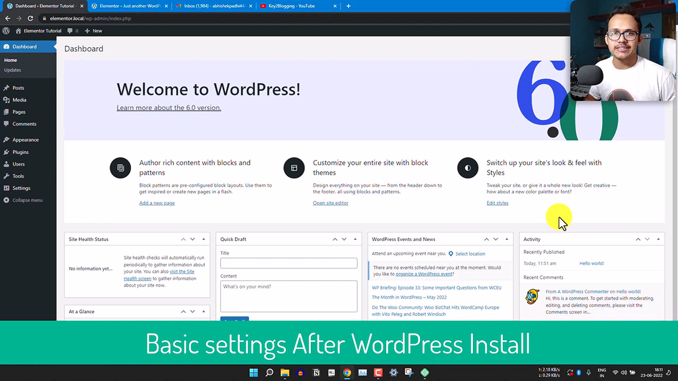Click the WordPress logo in the admin bar

[6, 31]
